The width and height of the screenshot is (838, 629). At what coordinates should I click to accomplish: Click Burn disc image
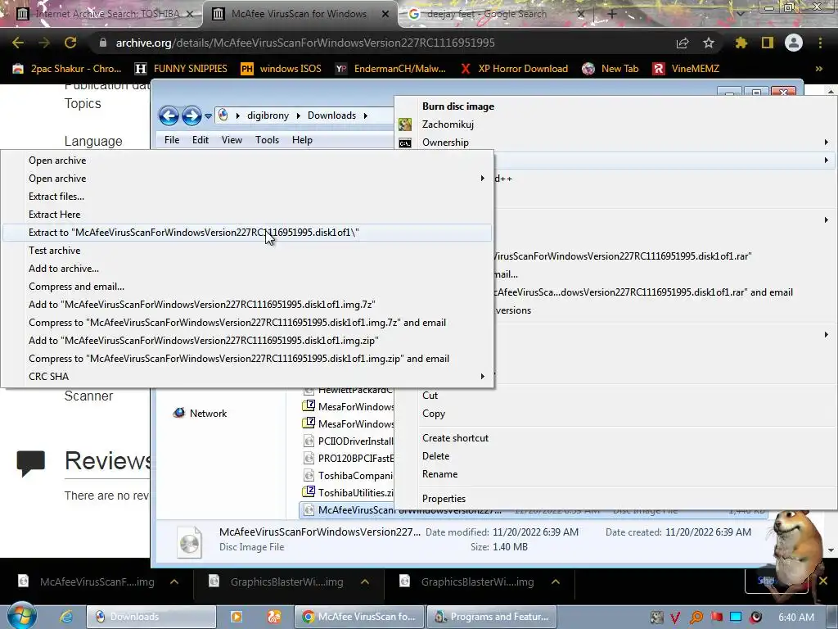pos(615,106)
